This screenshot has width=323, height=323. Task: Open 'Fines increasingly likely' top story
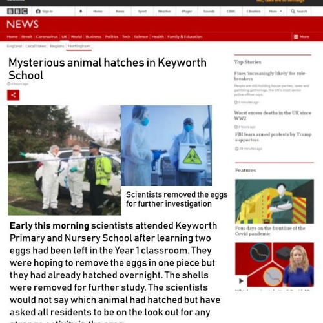click(270, 76)
